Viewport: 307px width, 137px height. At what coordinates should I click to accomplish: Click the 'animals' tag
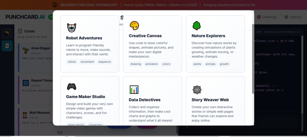point(211,64)
